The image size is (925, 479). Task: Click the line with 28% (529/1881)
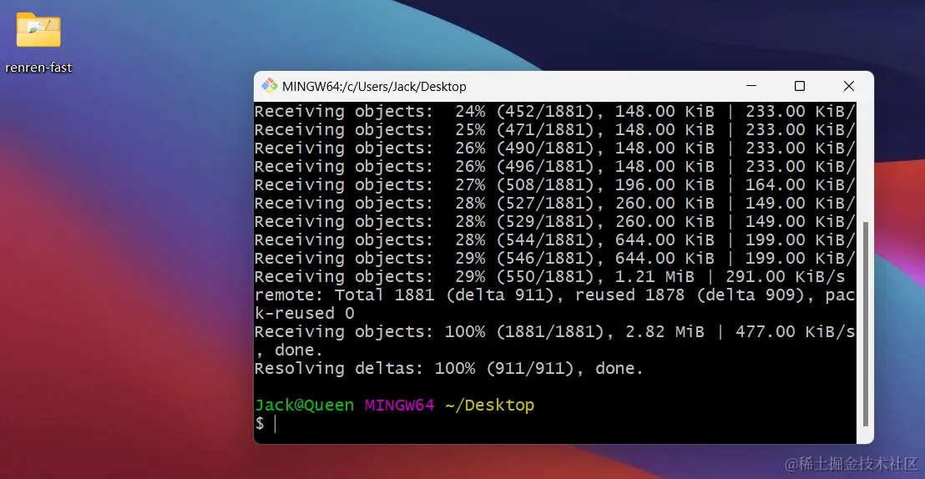click(554, 221)
